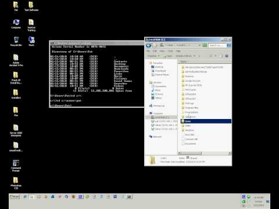Click the green refresh button beside address bar
Image resolution: width=279 pixels, height=209 pixels.
pos(205,45)
